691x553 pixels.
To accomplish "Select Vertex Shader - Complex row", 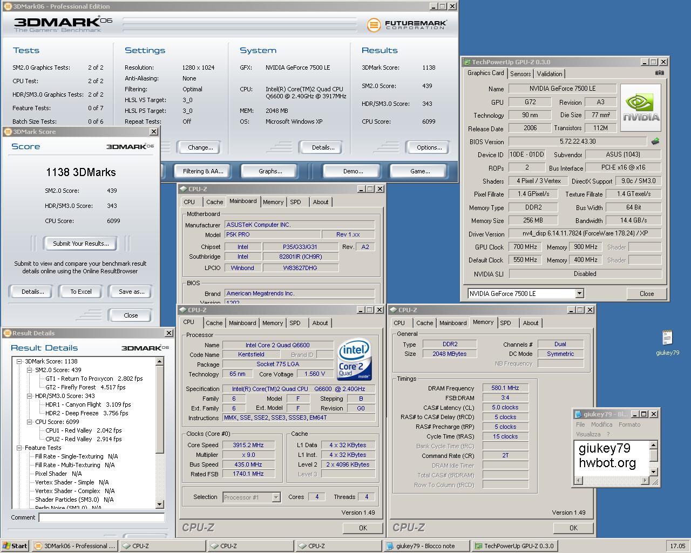I will point(75,491).
